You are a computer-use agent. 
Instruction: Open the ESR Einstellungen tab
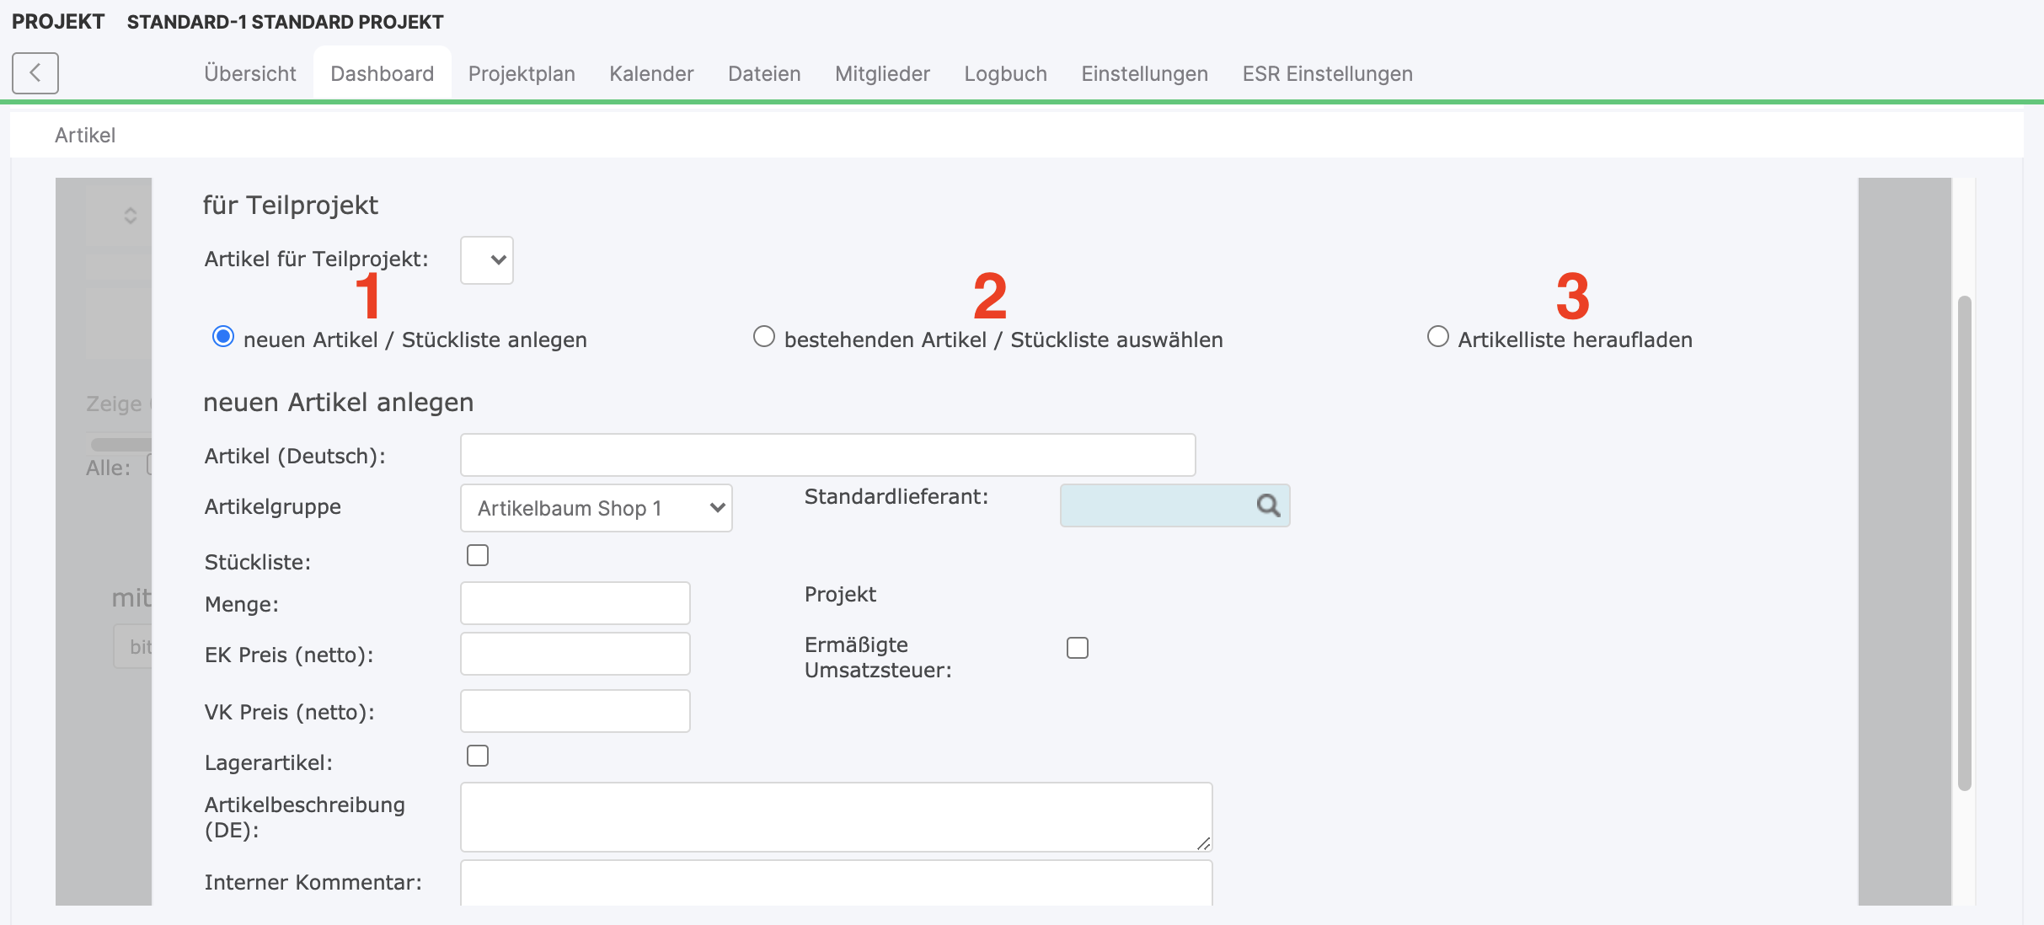click(x=1327, y=74)
